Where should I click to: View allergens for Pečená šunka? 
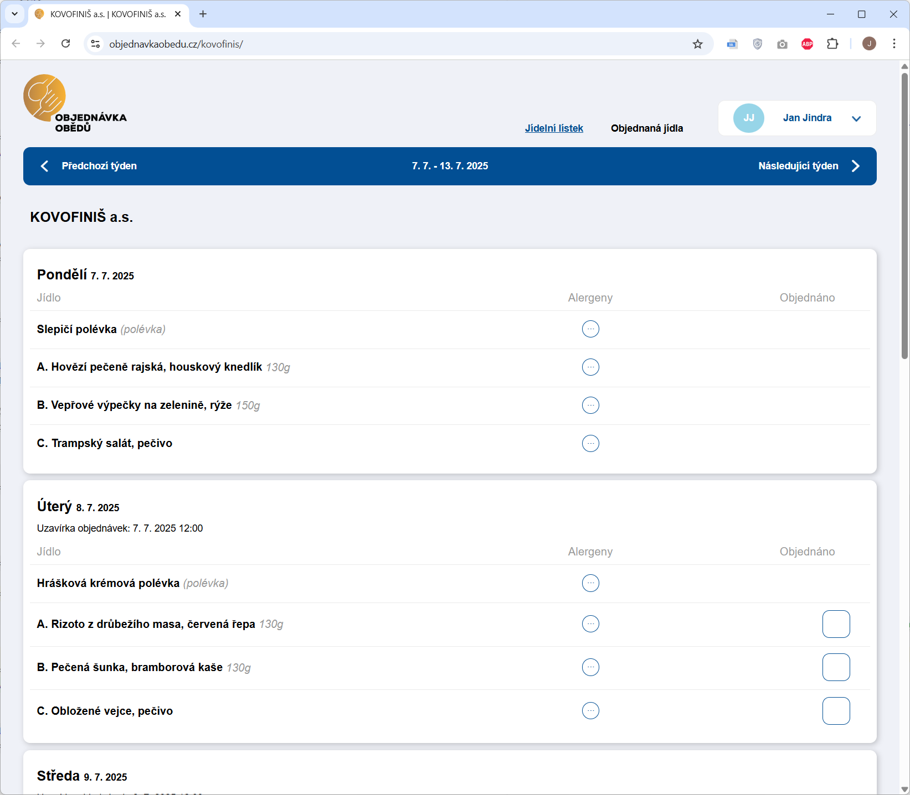point(590,667)
